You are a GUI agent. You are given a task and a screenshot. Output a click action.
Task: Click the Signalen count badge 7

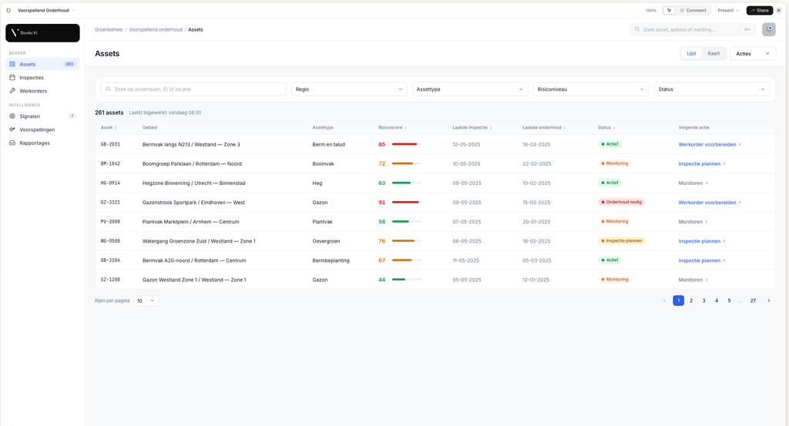[72, 116]
